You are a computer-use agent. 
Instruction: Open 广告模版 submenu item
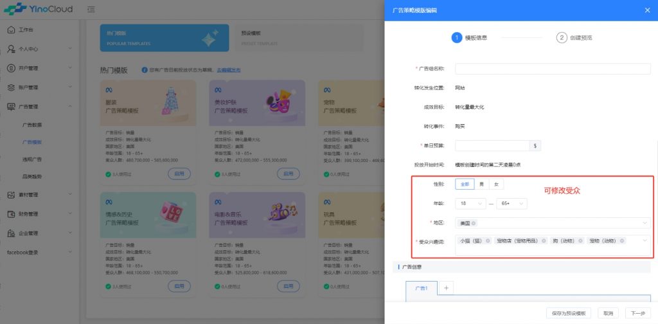32,142
